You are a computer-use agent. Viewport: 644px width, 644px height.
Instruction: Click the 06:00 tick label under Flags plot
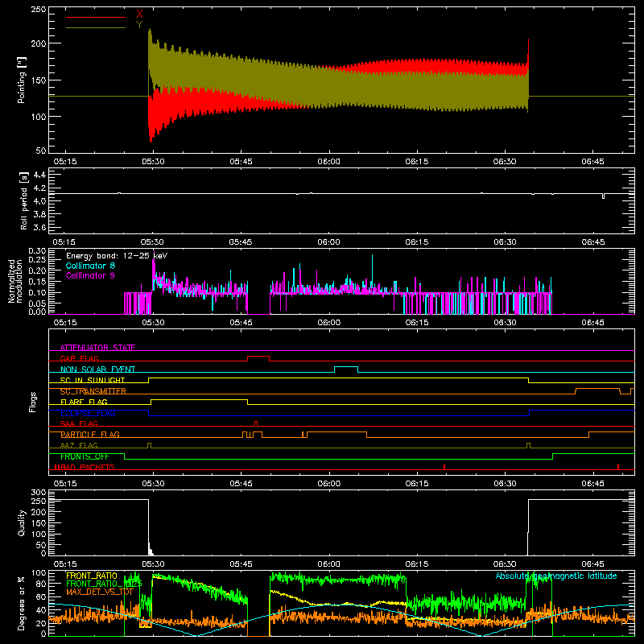tap(328, 484)
